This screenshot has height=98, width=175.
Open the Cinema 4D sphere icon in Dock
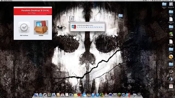point(110,95)
